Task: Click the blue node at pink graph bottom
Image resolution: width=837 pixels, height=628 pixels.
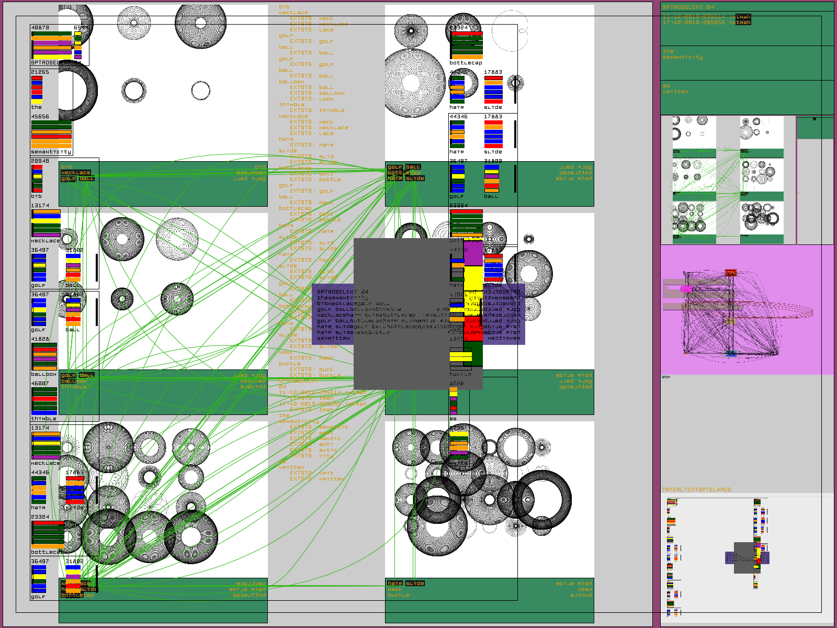Action: (730, 354)
